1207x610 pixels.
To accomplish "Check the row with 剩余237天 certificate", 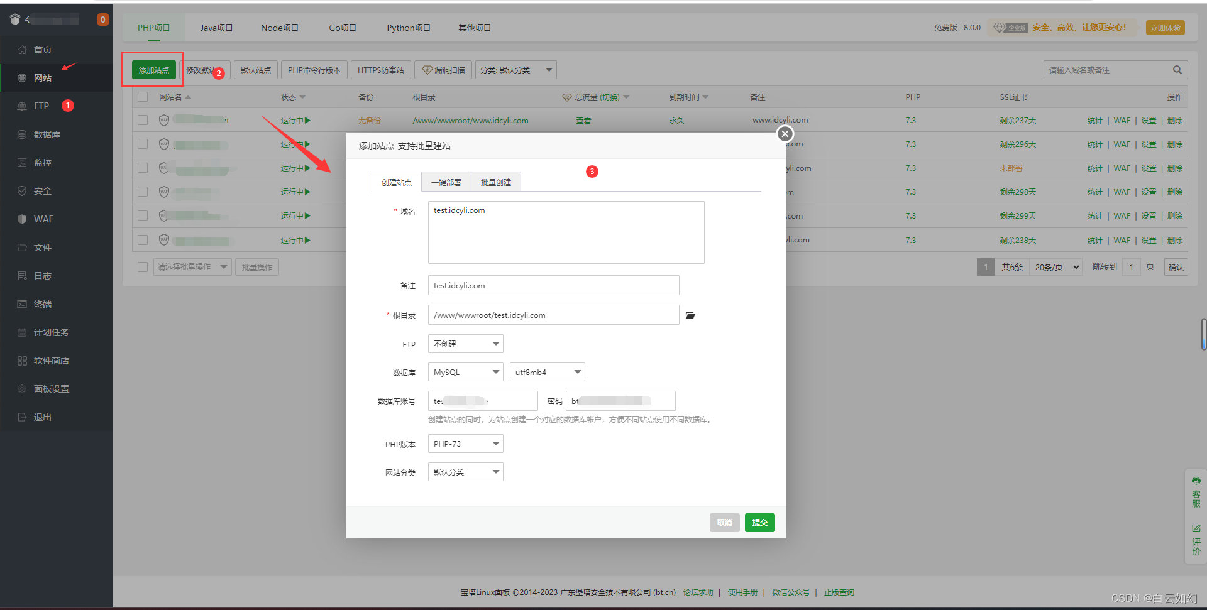I will pyautogui.click(x=143, y=120).
